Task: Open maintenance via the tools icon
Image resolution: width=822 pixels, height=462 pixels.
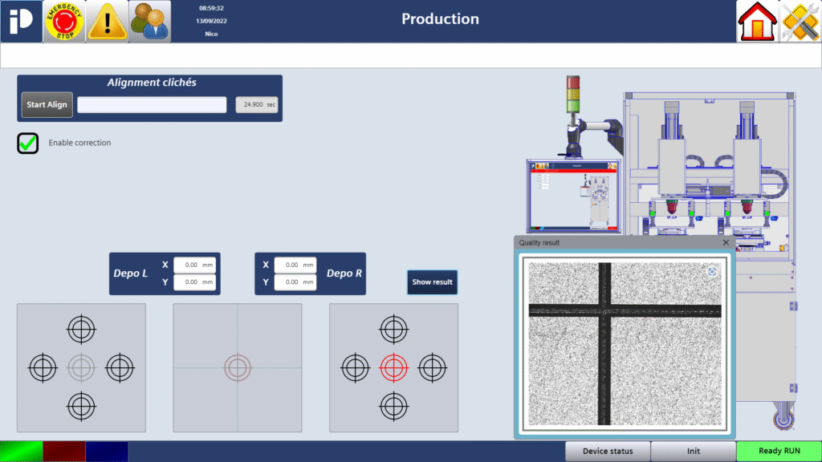Action: [x=800, y=21]
